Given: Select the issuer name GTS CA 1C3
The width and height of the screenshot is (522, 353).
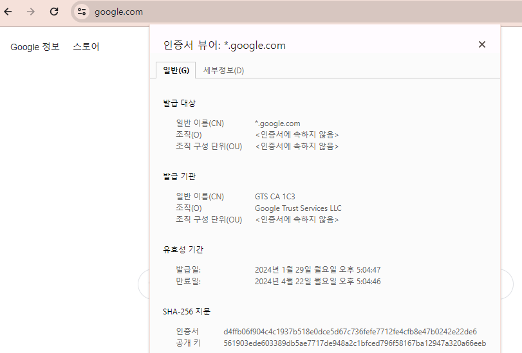Looking at the screenshot, I should click(275, 197).
